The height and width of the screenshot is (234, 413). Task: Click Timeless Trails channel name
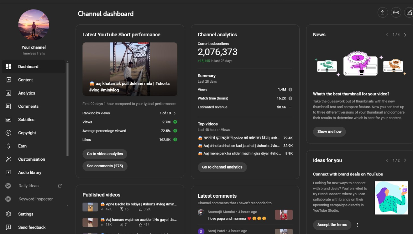34,53
